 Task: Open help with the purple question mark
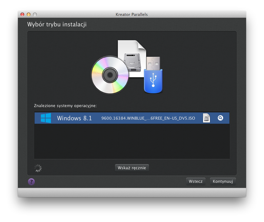[31, 181]
